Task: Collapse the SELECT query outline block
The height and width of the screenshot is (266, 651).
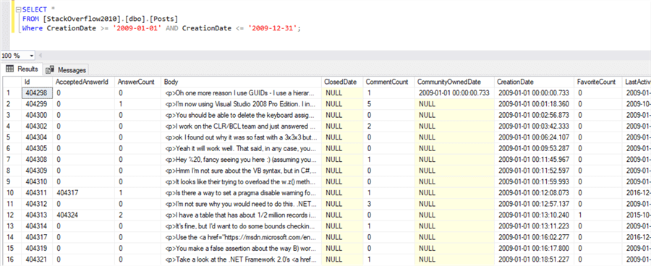Action: (17, 9)
